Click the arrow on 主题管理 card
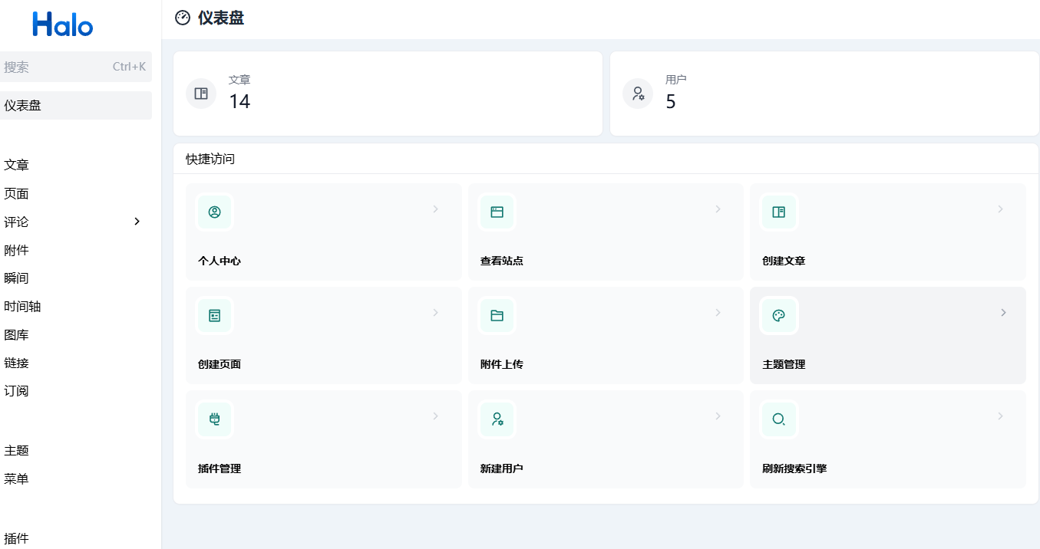Screen dimensions: 1040x549 (1003, 312)
